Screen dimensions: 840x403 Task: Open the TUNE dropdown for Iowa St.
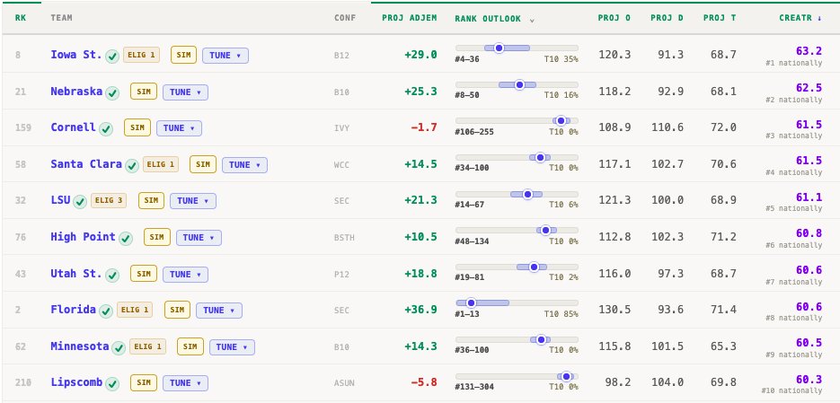(x=225, y=55)
